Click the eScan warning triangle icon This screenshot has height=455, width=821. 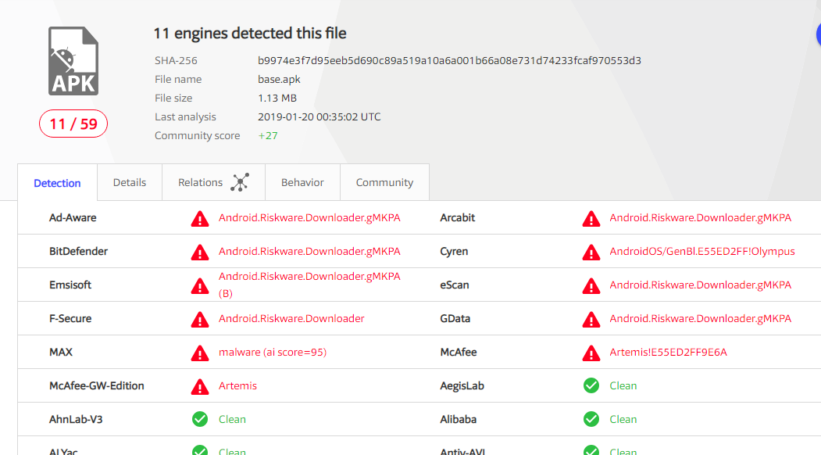point(591,285)
